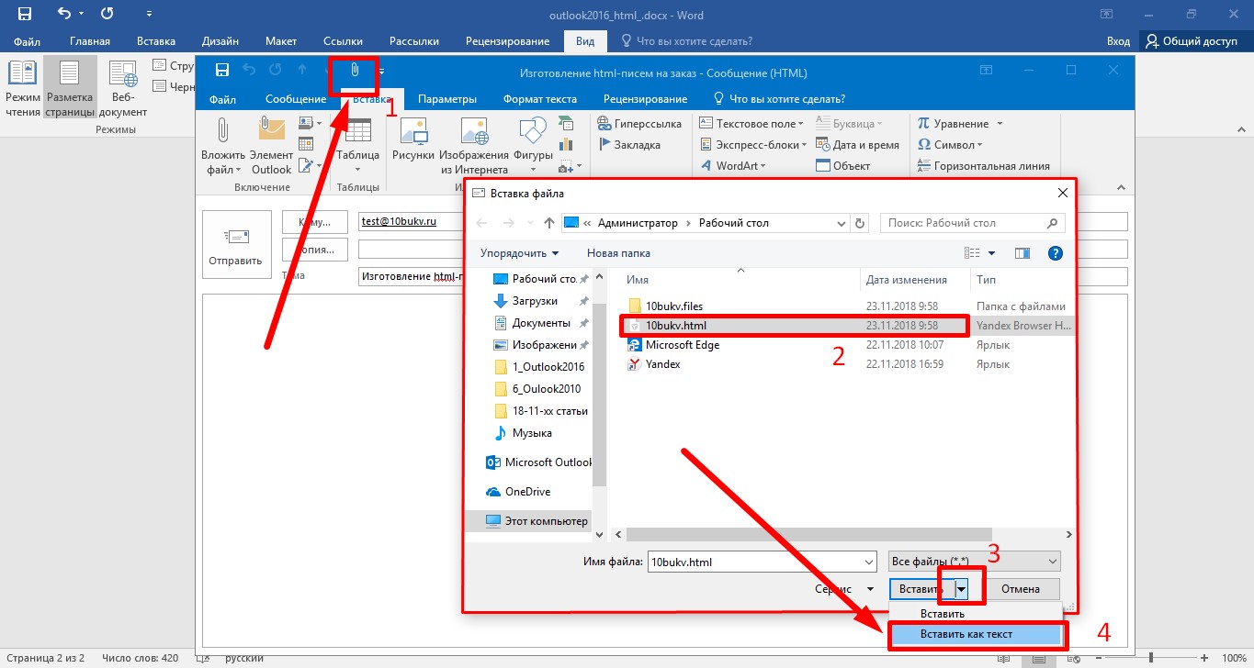Click the Отправить send button

click(236, 245)
